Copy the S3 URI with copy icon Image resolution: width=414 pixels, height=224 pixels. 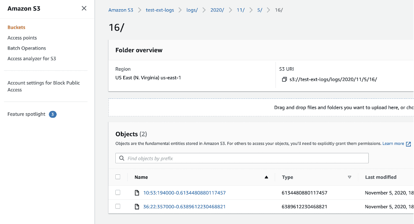point(284,79)
